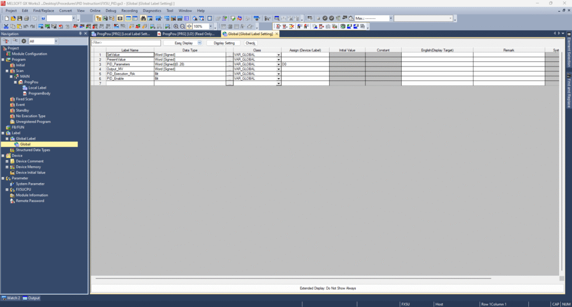Click the Check button
Image resolution: width=572 pixels, height=307 pixels.
[x=250, y=43]
